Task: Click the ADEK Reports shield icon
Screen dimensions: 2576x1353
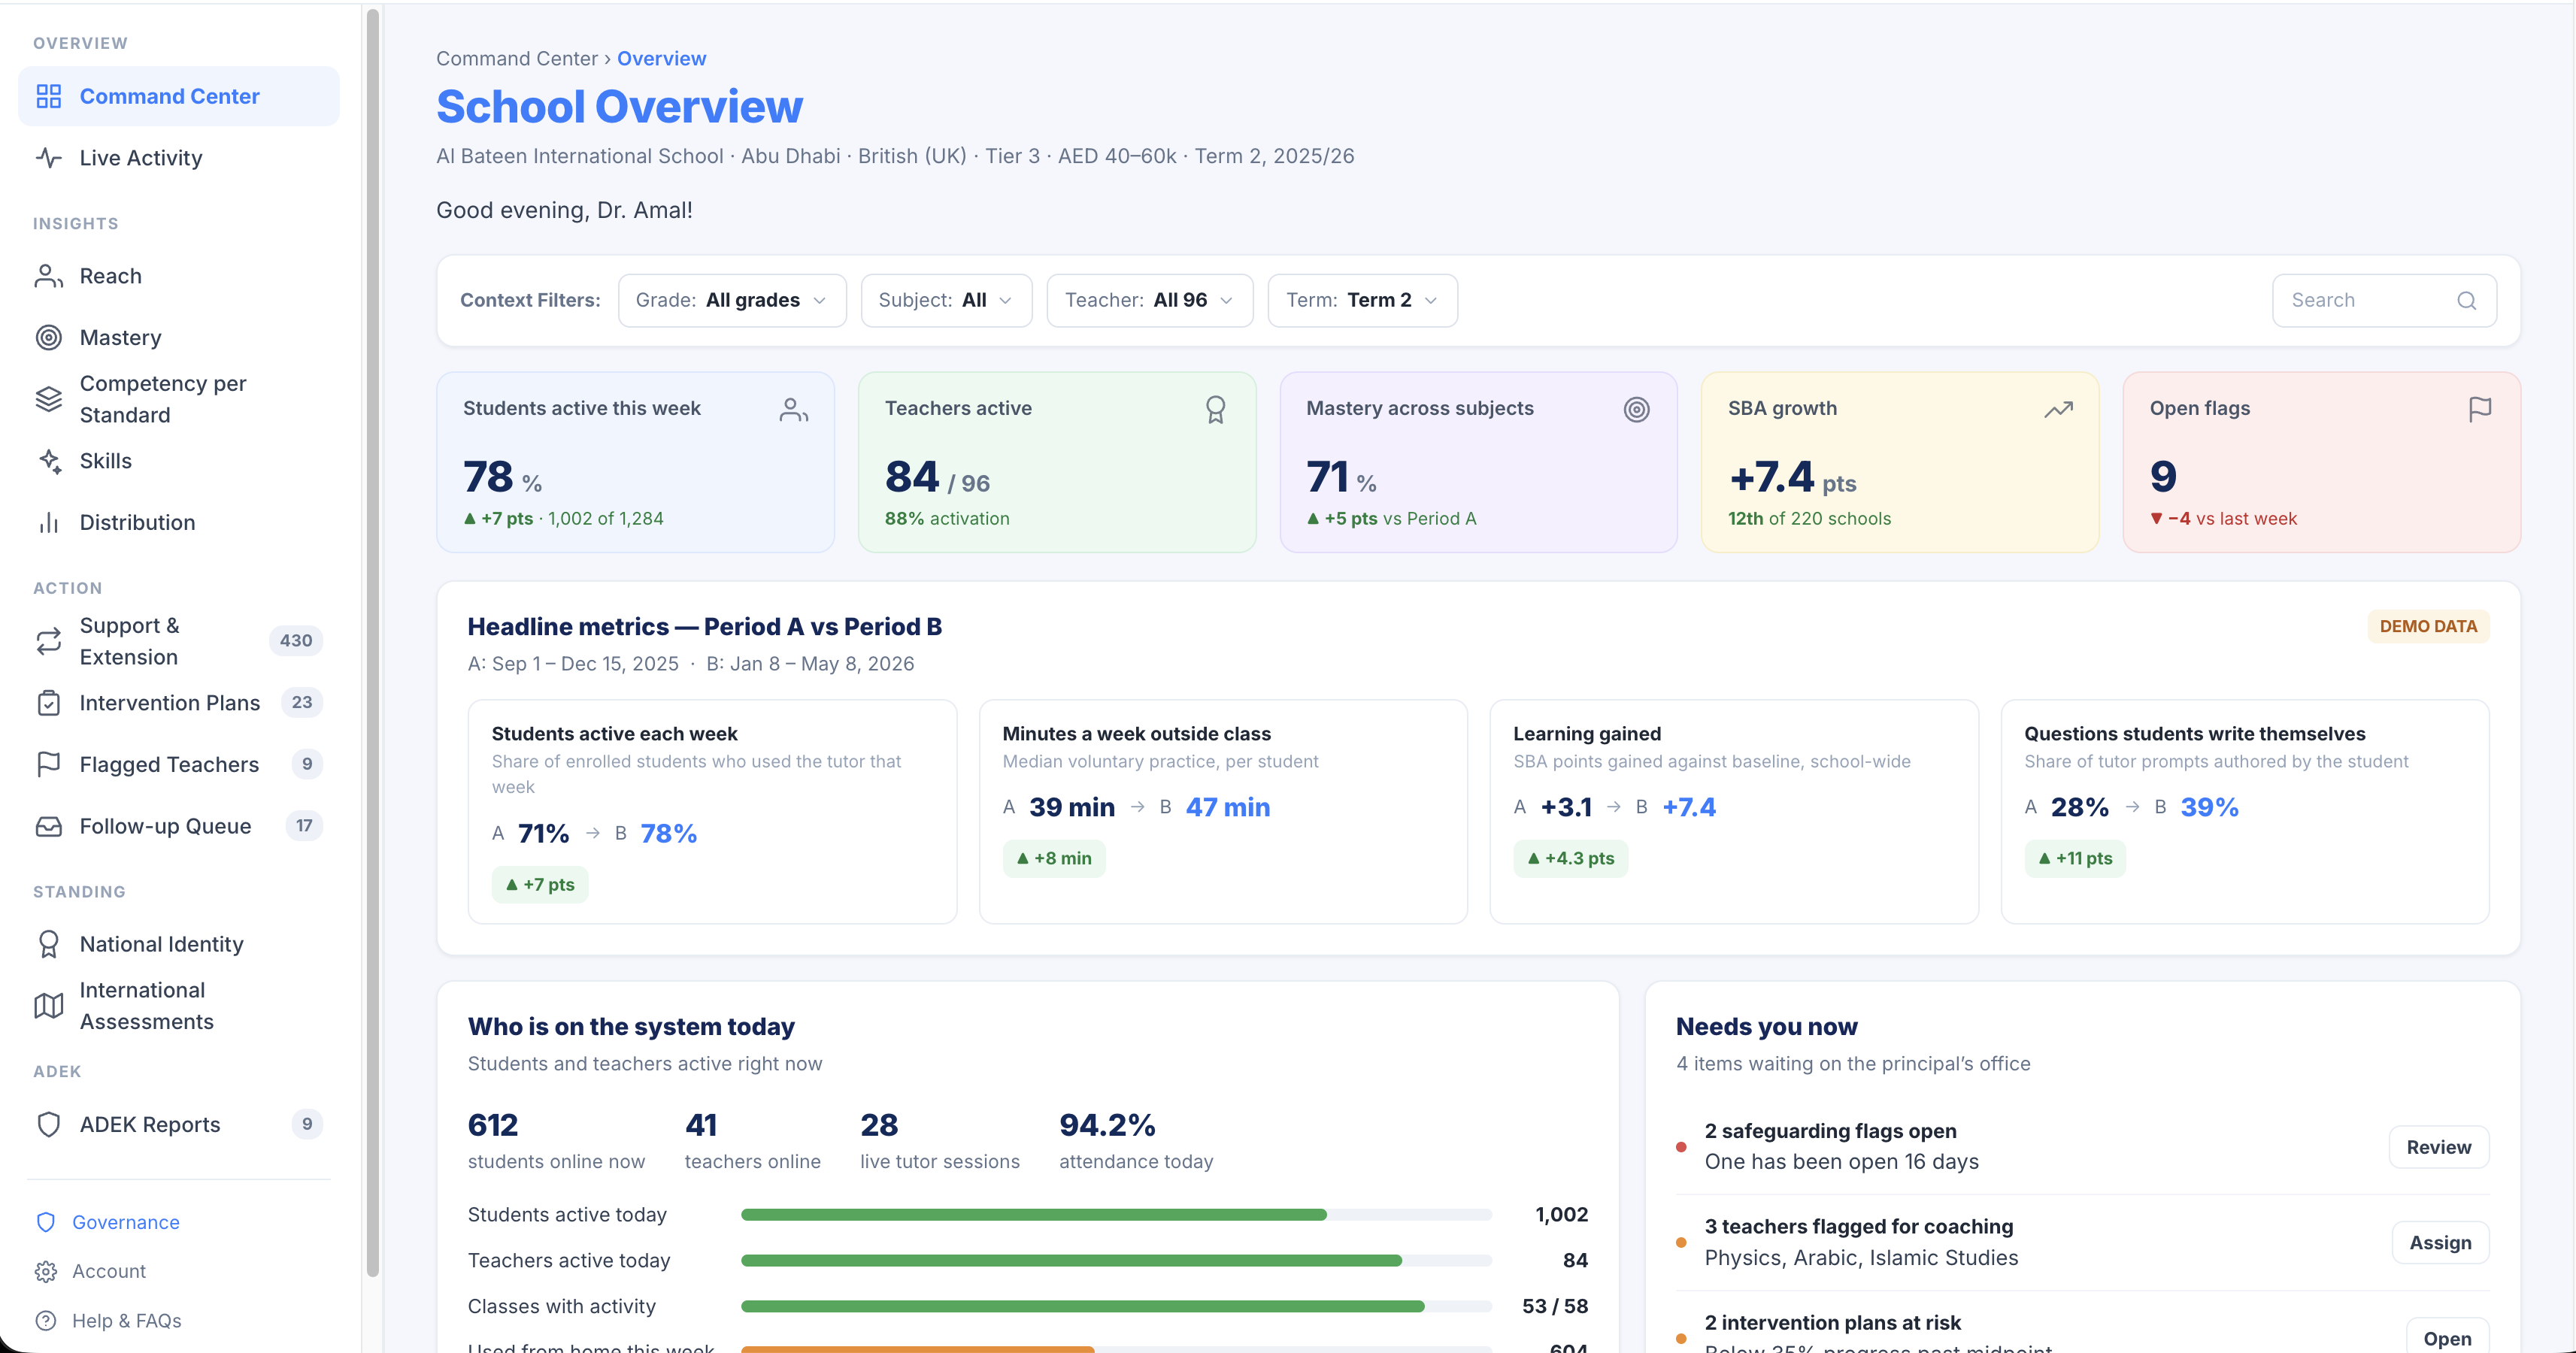Action: coord(48,1124)
